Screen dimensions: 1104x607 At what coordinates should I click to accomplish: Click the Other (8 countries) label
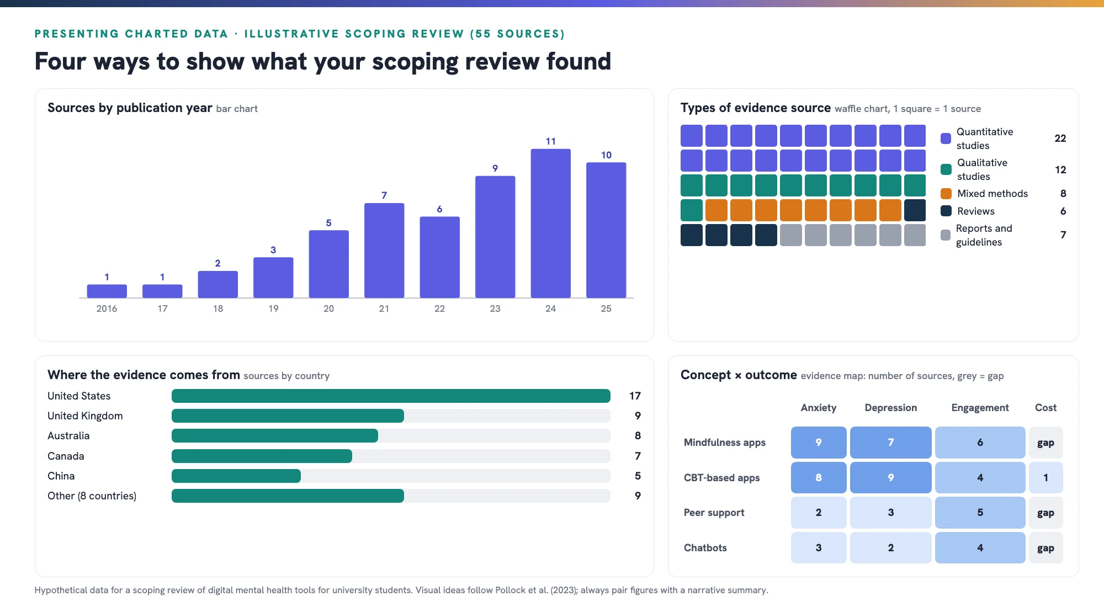coord(92,496)
